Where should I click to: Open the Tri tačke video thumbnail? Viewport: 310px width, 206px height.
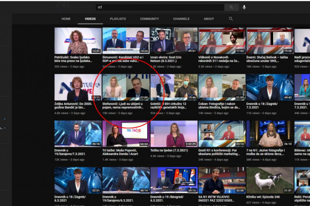(x=126, y=133)
